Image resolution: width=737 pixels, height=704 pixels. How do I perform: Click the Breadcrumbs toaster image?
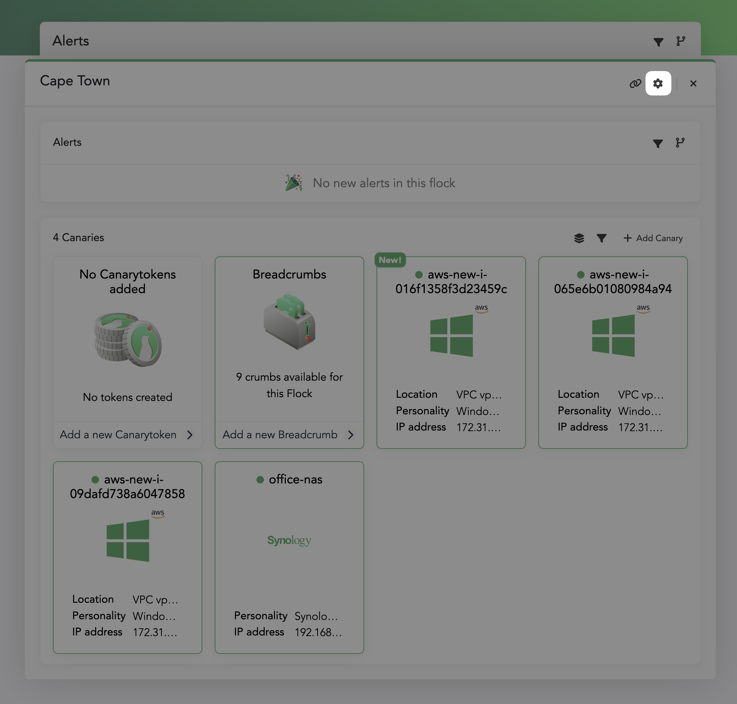tap(289, 321)
